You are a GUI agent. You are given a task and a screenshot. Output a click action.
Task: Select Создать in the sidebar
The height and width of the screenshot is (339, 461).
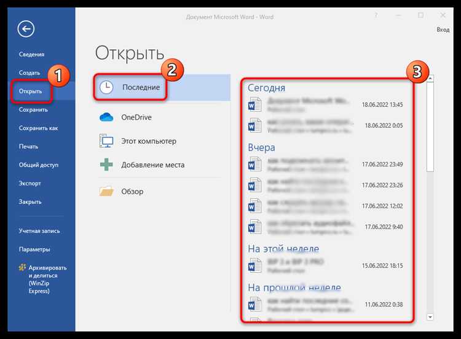[30, 72]
